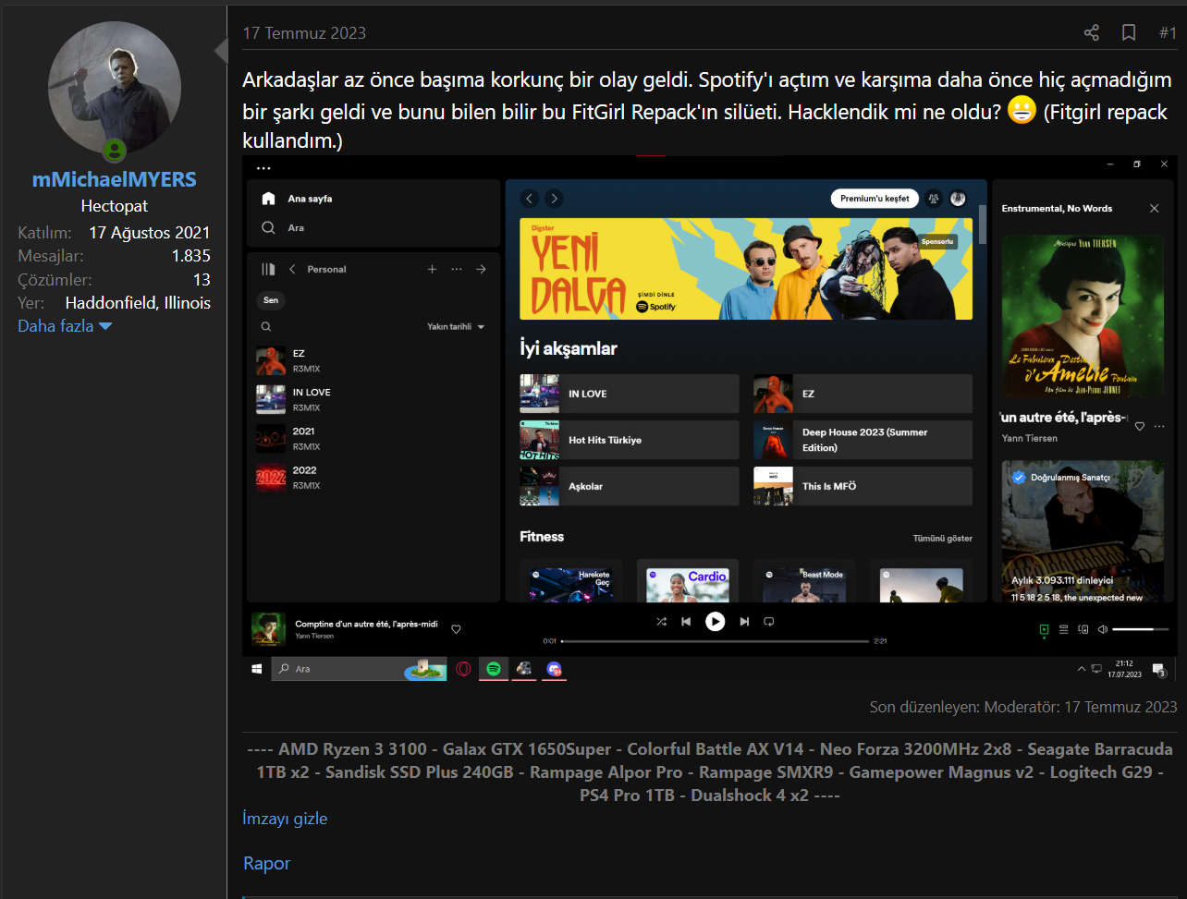This screenshot has height=899, width=1187.
Task: Add new playlist with plus icon
Action: pyautogui.click(x=432, y=269)
